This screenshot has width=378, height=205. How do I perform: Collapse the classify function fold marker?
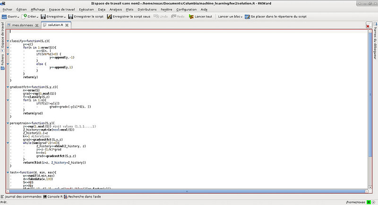(8, 41)
